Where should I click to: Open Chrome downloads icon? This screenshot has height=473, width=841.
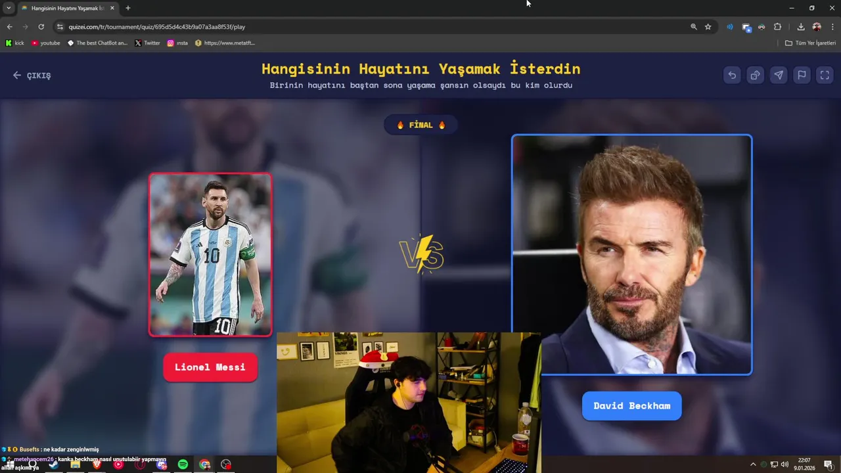(801, 27)
